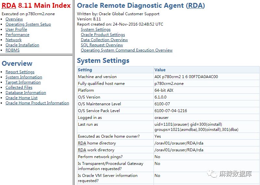
Task: Open the Overview link in Main Index
Action: pos(14,19)
